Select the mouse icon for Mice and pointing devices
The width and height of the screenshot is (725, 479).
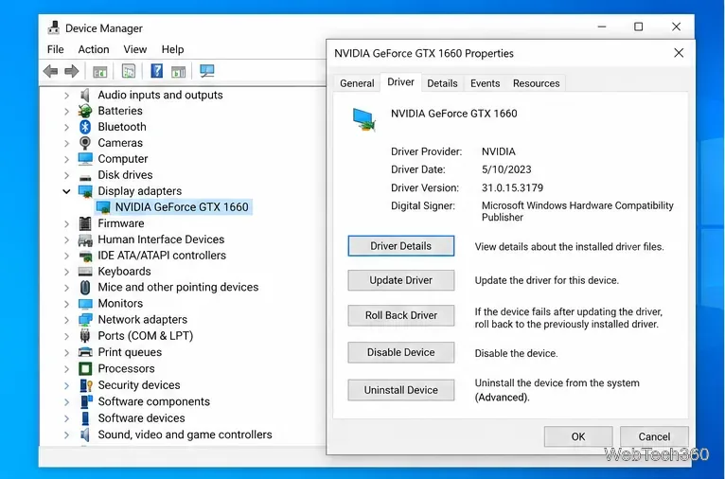85,287
